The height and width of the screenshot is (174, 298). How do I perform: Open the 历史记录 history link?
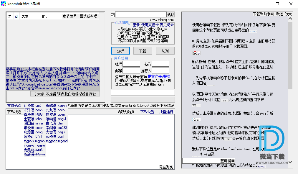[167, 25]
